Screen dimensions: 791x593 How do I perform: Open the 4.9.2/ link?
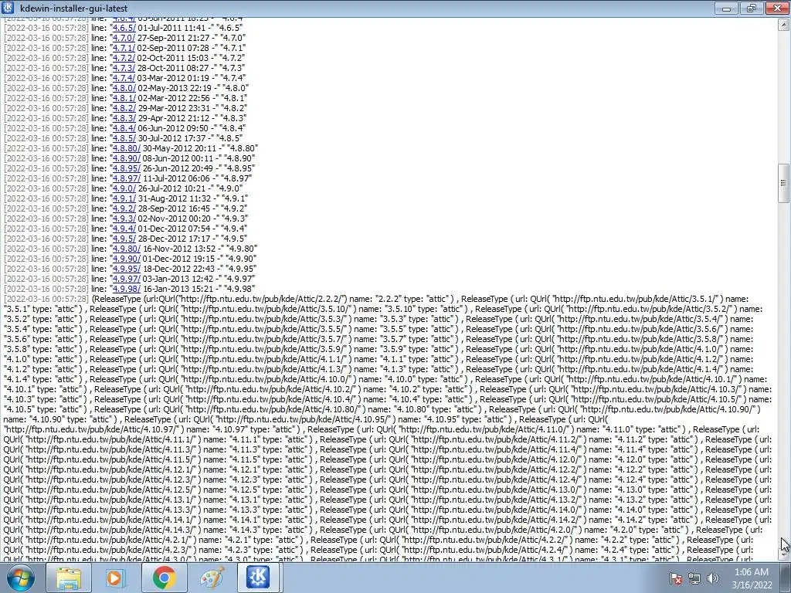click(x=124, y=208)
